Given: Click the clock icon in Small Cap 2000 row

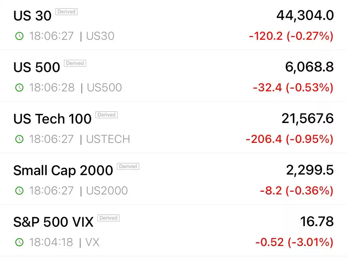Looking at the screenshot, I should [x=19, y=191].
